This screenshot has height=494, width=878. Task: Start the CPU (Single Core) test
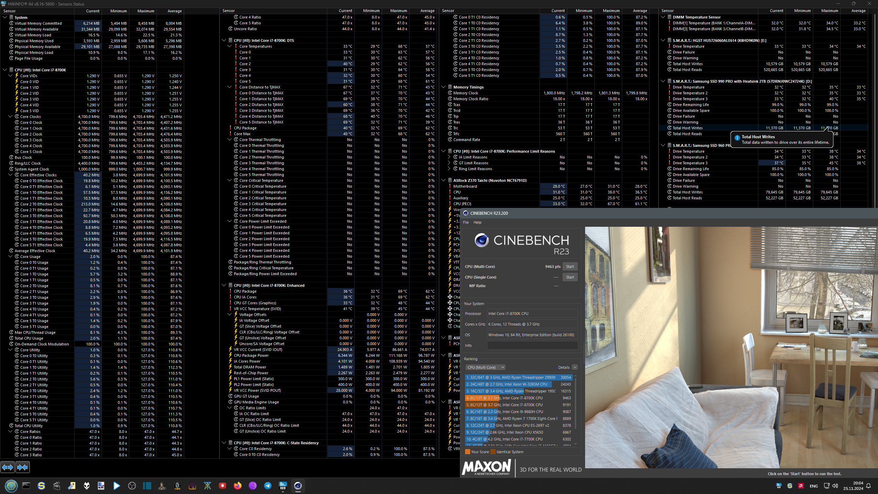(x=570, y=277)
